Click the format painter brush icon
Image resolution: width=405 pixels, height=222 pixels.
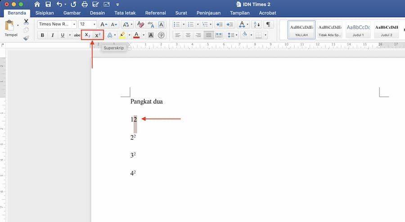click(26, 38)
